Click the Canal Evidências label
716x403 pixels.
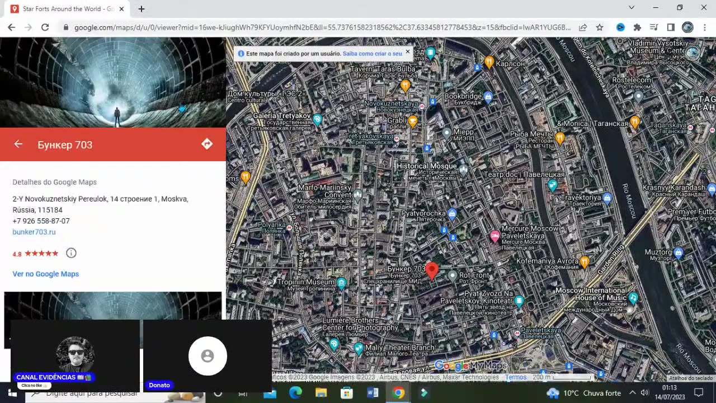(x=54, y=378)
